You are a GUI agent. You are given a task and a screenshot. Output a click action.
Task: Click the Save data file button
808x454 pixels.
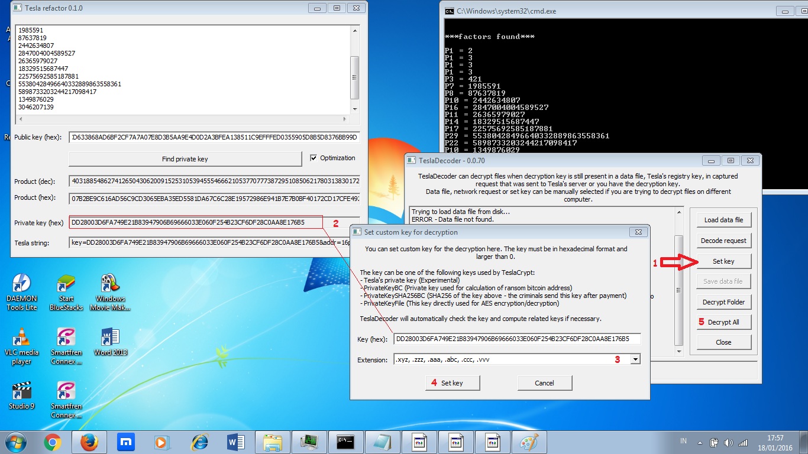pyautogui.click(x=723, y=281)
